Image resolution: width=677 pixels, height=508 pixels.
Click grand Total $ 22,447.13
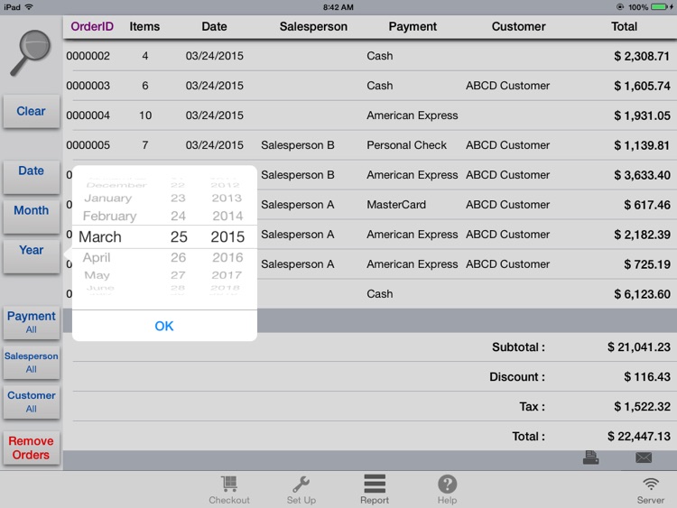(638, 437)
